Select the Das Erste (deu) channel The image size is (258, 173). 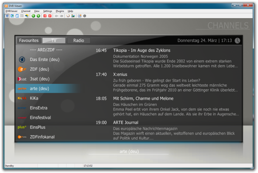(44, 60)
